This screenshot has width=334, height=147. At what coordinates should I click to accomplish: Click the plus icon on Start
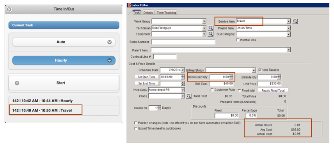pyautogui.click(x=17, y=83)
